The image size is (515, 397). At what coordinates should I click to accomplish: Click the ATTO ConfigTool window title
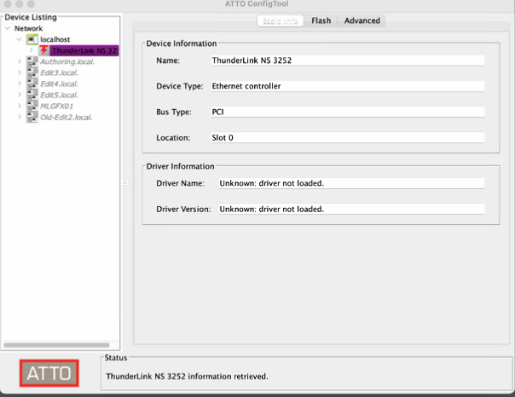tap(257, 4)
